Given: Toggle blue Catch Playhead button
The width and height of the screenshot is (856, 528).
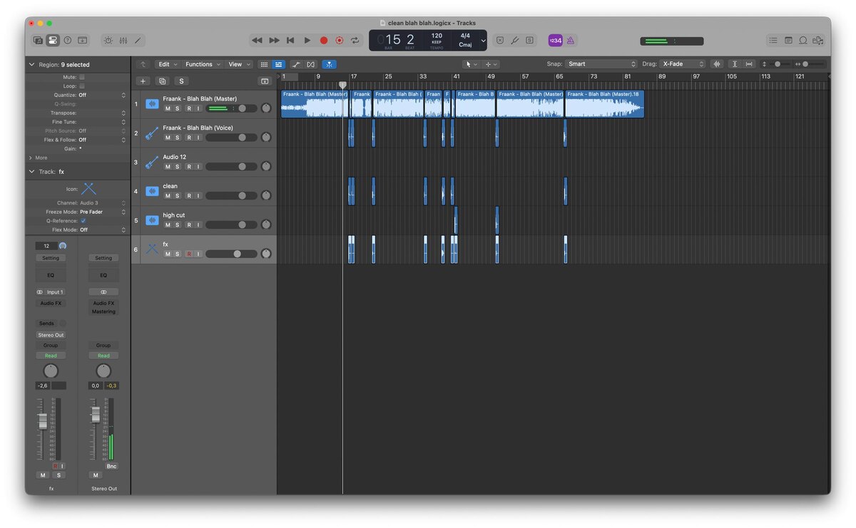Looking at the screenshot, I should pos(330,64).
